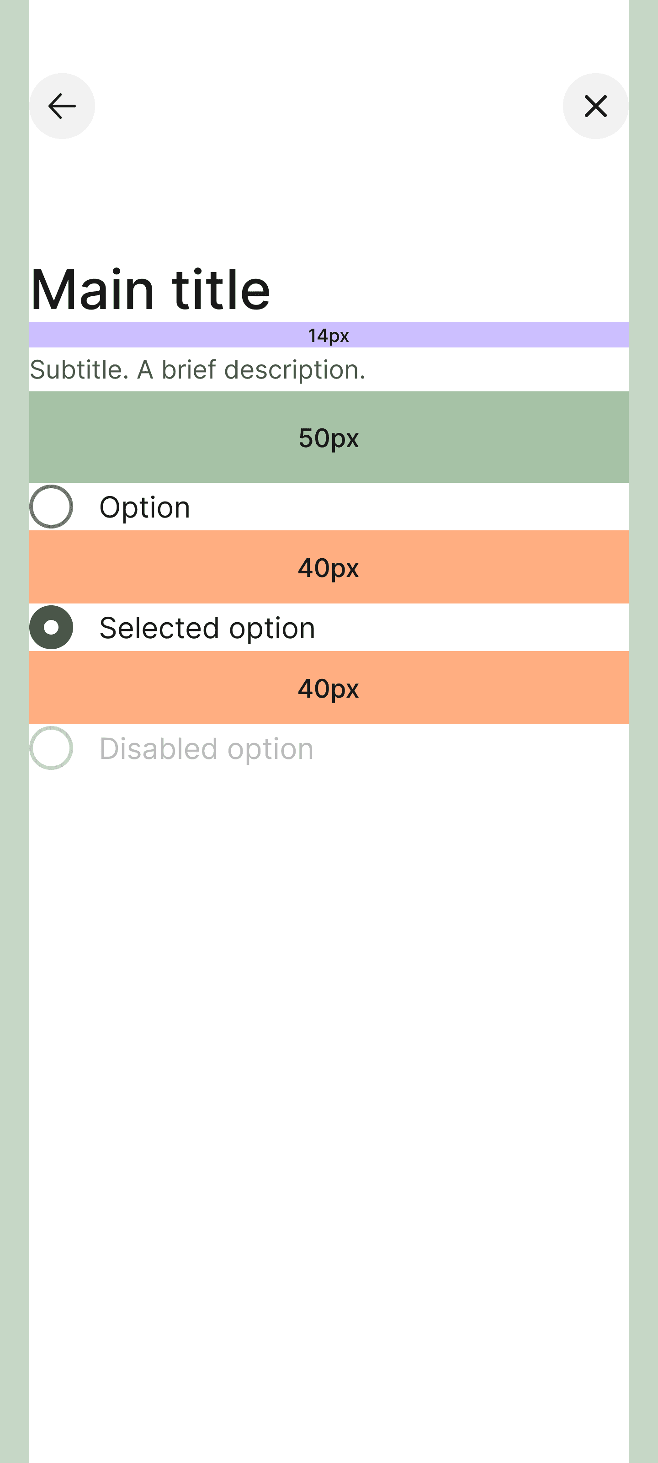Click the white dot inside the selected radio
The width and height of the screenshot is (658, 1463).
click(x=51, y=628)
